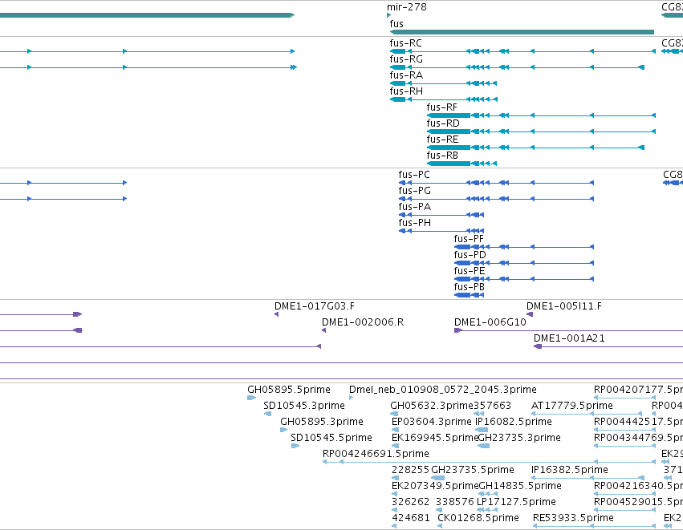This screenshot has height=530, width=683.
Task: Select the fus-RE transcript
Action: coord(535,148)
